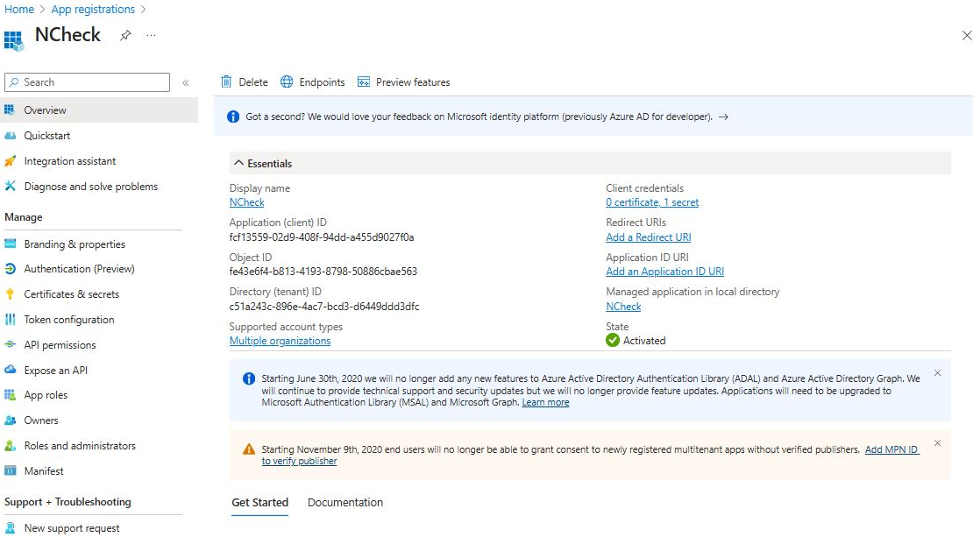
Task: Dismiss the ADAL deprecation info banner
Action: pos(937,373)
